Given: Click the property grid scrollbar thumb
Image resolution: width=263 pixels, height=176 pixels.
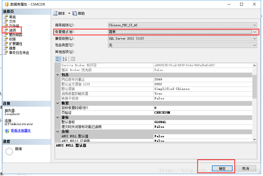Looking at the screenshot, I should pos(254,87).
